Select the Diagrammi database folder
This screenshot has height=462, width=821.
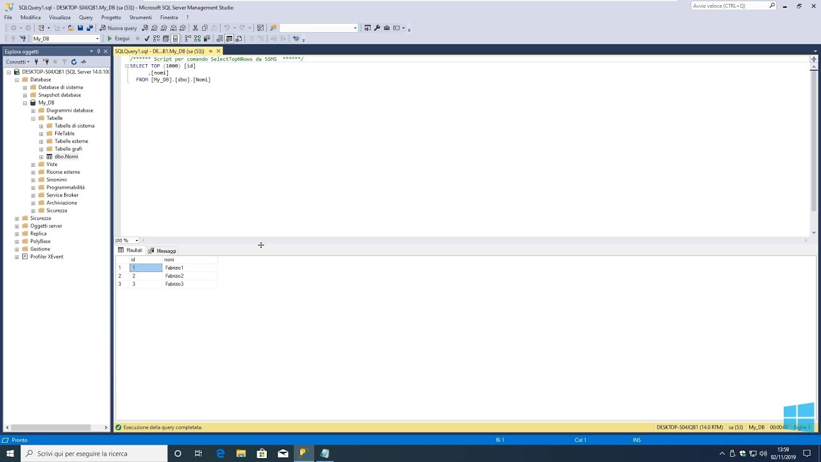pyautogui.click(x=70, y=110)
